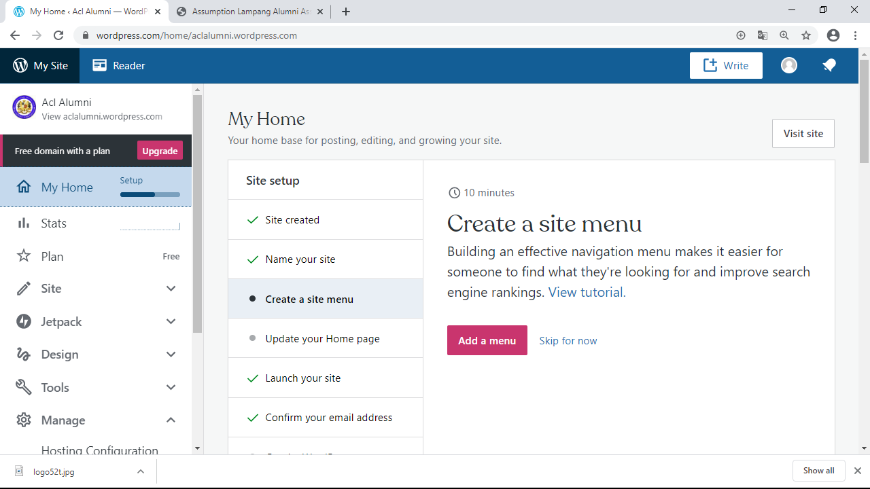Click the user profile avatar icon

tap(788, 65)
